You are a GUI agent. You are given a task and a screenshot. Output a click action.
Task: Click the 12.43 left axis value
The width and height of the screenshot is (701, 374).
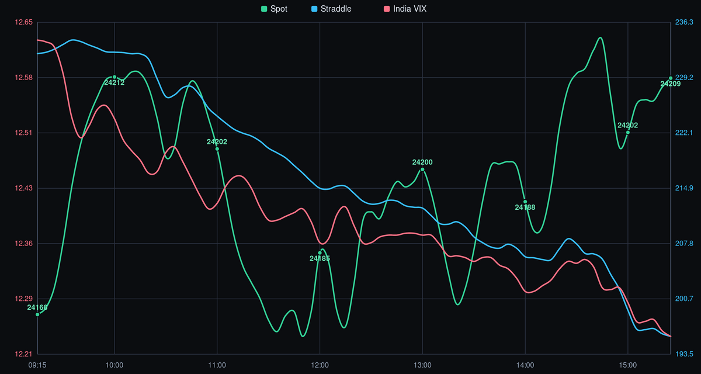click(x=24, y=188)
